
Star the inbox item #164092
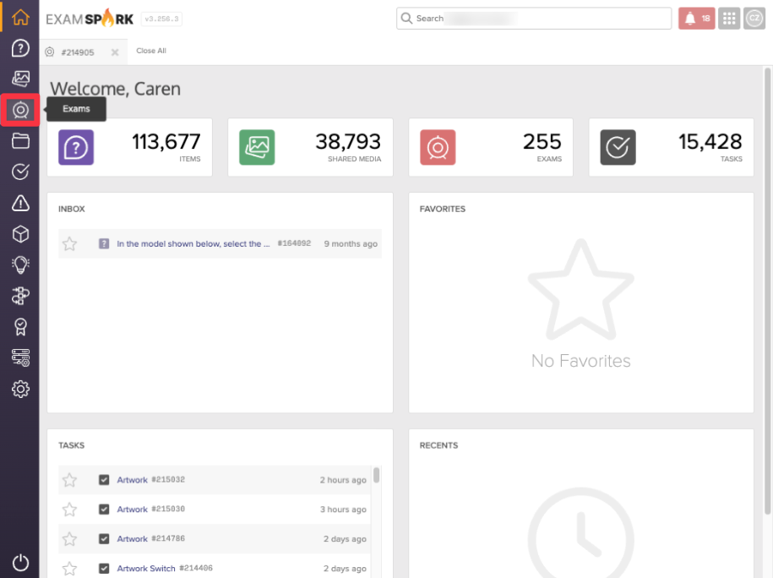point(69,243)
